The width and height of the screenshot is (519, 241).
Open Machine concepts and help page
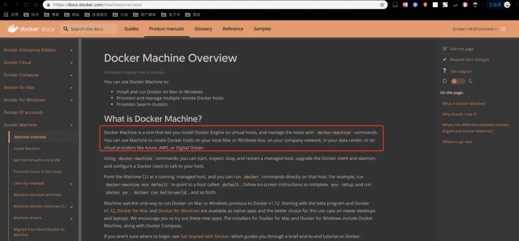tap(37, 195)
